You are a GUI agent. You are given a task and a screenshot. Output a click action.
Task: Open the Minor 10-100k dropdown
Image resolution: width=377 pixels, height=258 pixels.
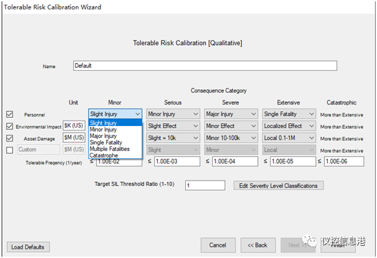pos(231,138)
